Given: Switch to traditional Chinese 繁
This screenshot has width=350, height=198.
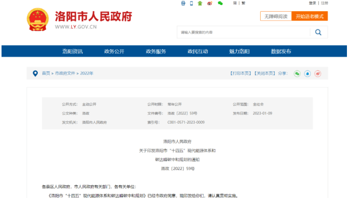Looking at the screenshot, I should 243,3.
